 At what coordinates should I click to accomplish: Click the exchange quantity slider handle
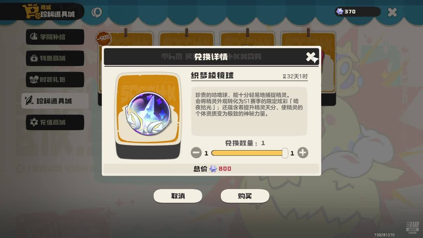point(285,153)
